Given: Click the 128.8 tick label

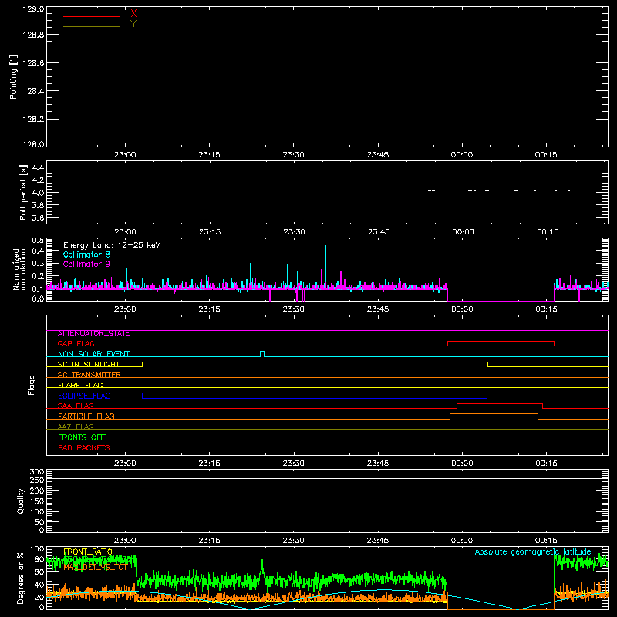Looking at the screenshot, I should 33,35.
